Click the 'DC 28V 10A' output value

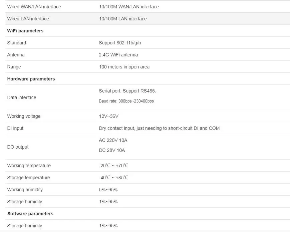(112, 150)
